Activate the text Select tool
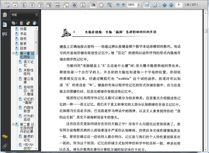This screenshot has width=209, height=153. [93, 5]
